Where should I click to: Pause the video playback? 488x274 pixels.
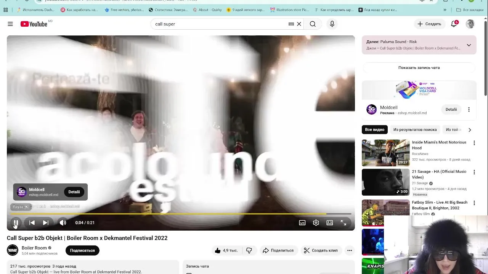16,223
